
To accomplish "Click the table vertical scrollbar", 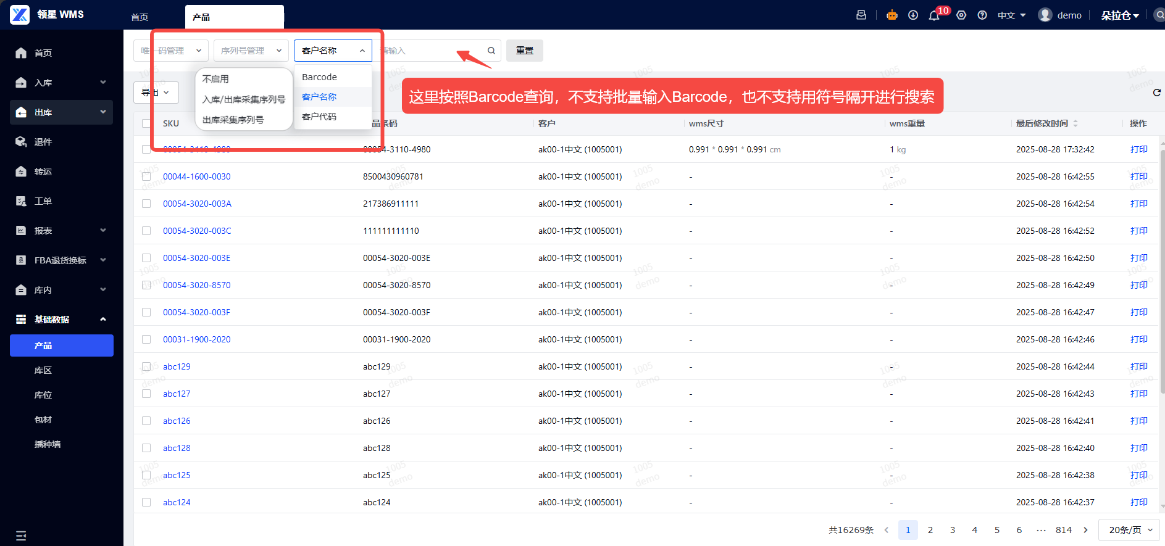I will point(1162,271).
